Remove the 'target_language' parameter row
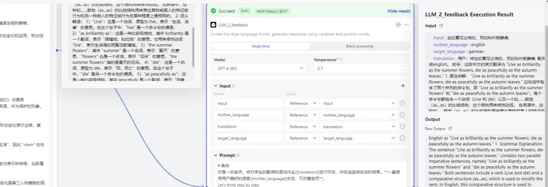This screenshot has width=548, height=187. click(402, 138)
